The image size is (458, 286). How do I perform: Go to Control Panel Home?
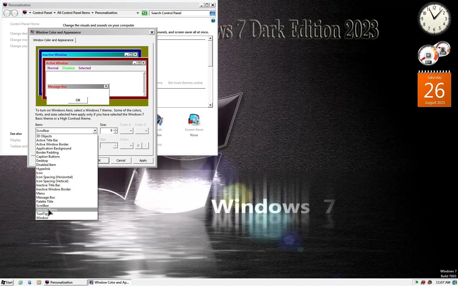[x=25, y=24]
